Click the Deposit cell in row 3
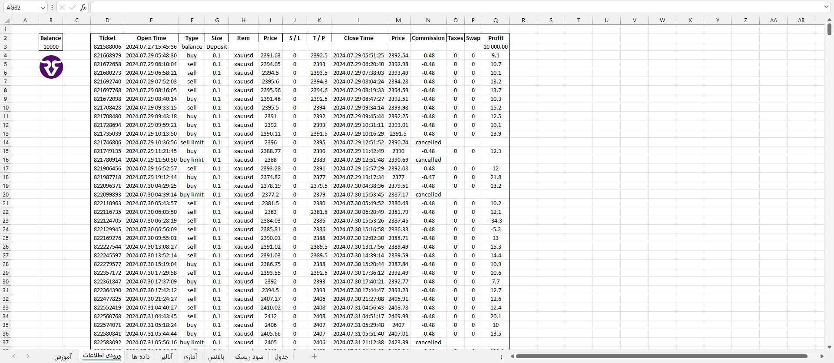This screenshot has width=834, height=363. pyautogui.click(x=217, y=47)
